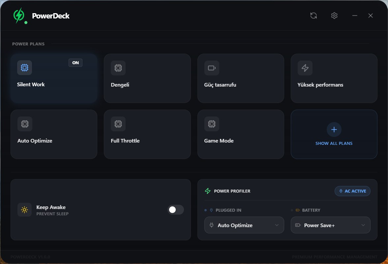
Task: Open settings via the gear icon
Action: pyautogui.click(x=334, y=15)
